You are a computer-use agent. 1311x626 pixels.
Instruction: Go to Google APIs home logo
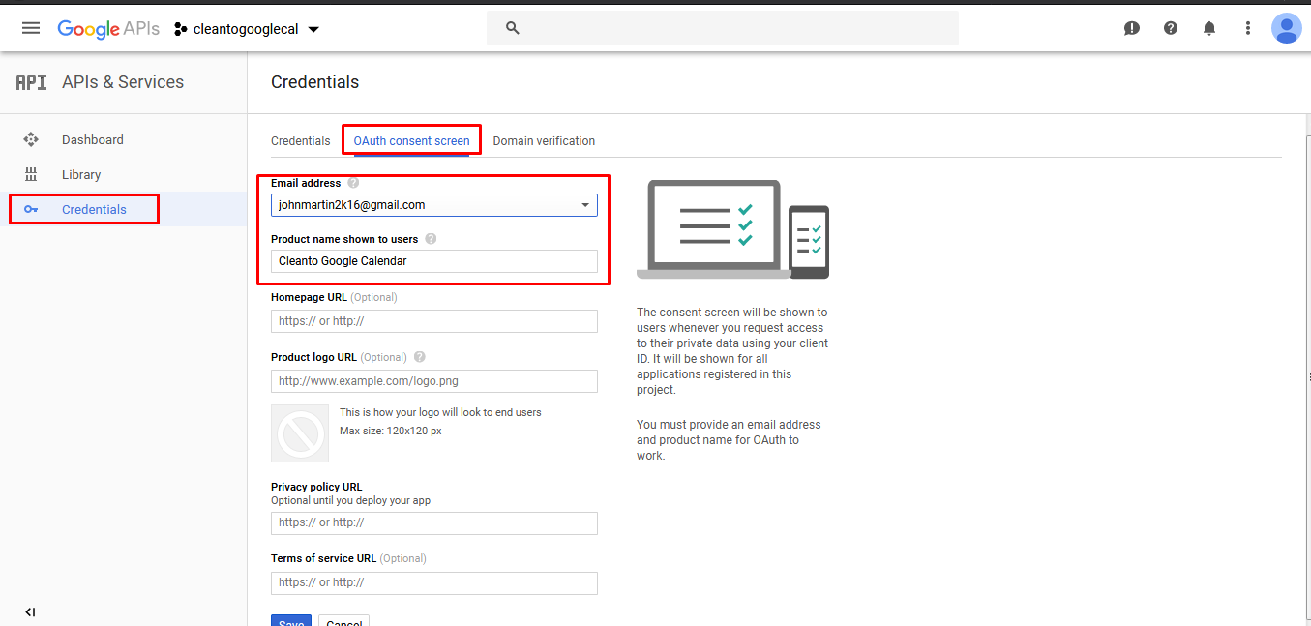(x=107, y=29)
